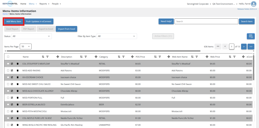Expand the Status dropdown

pos(32,36)
